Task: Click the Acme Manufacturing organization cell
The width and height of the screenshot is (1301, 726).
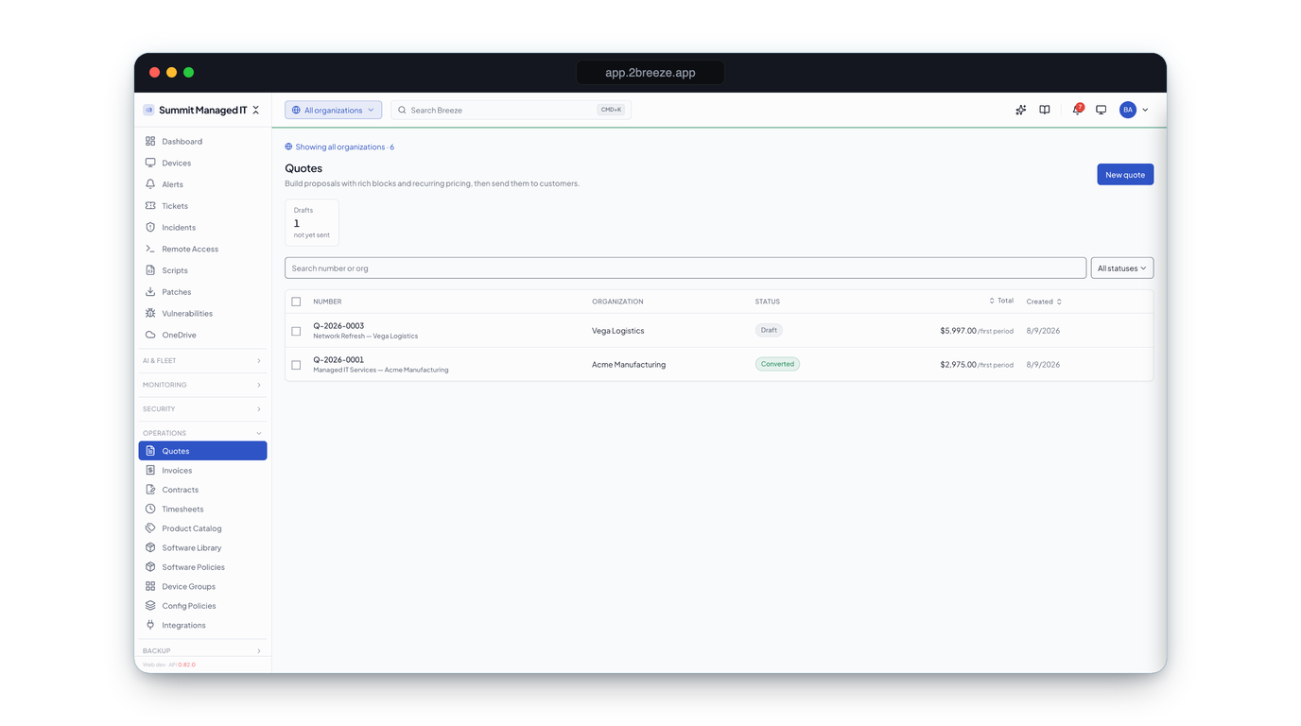Action: coord(629,365)
